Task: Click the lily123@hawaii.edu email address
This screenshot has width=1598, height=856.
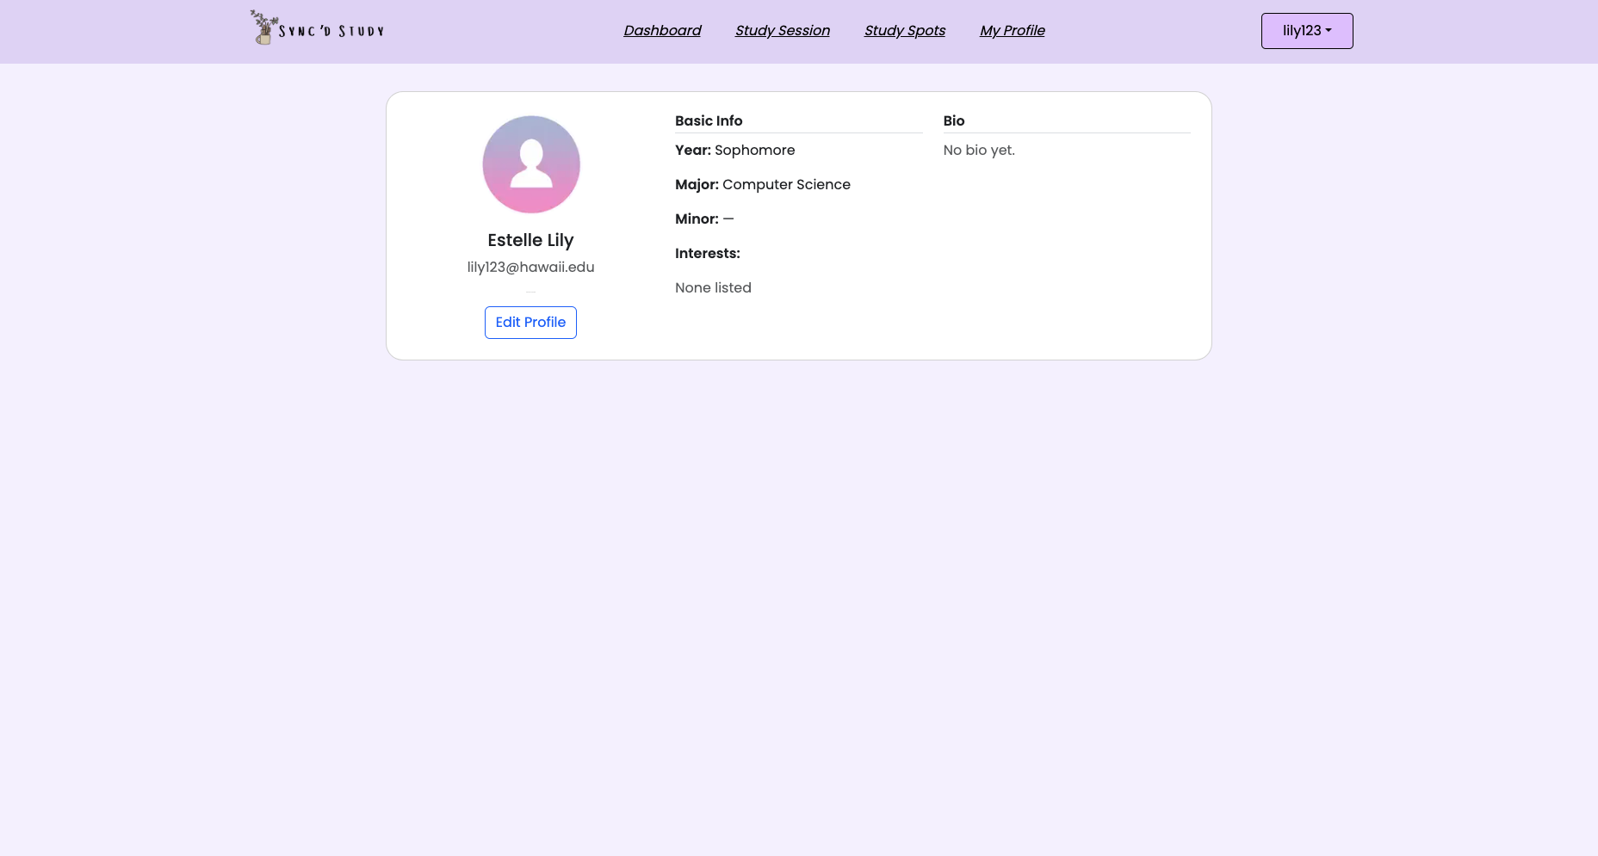Action: pyautogui.click(x=530, y=267)
